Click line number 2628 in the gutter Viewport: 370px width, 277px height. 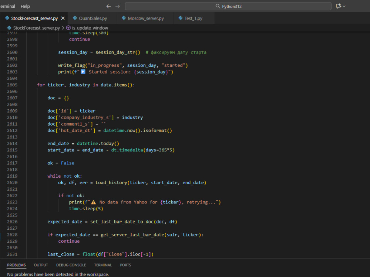coord(12,235)
